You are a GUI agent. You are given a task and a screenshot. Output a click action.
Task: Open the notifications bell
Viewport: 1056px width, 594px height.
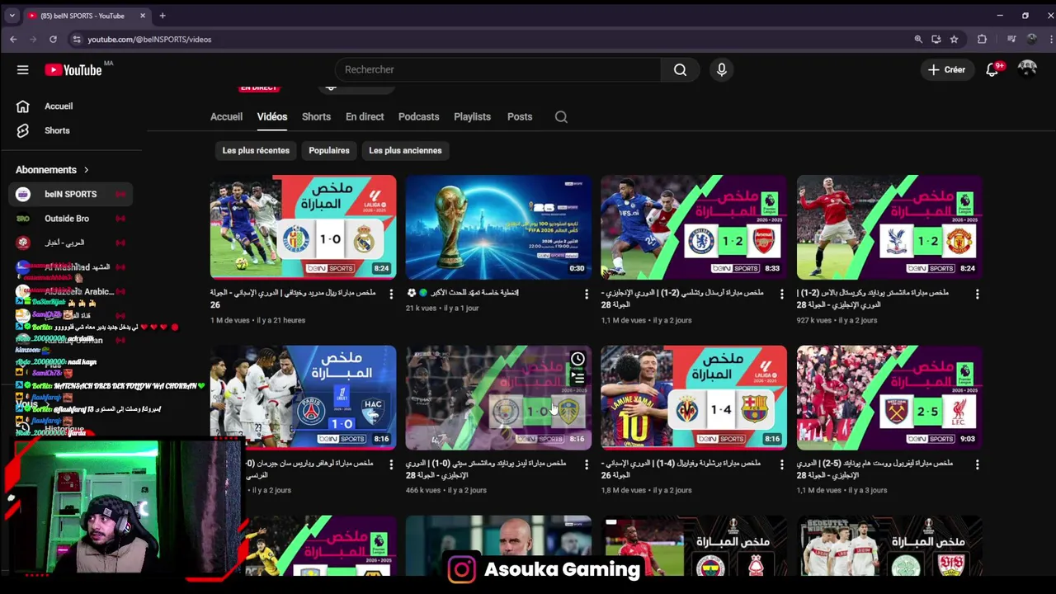992,70
